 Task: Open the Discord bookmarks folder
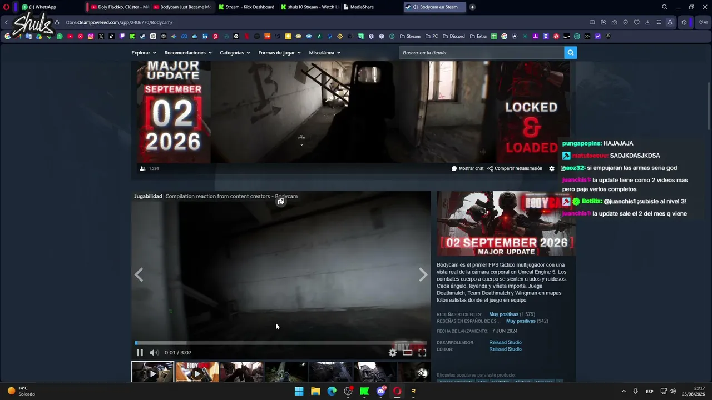point(453,36)
